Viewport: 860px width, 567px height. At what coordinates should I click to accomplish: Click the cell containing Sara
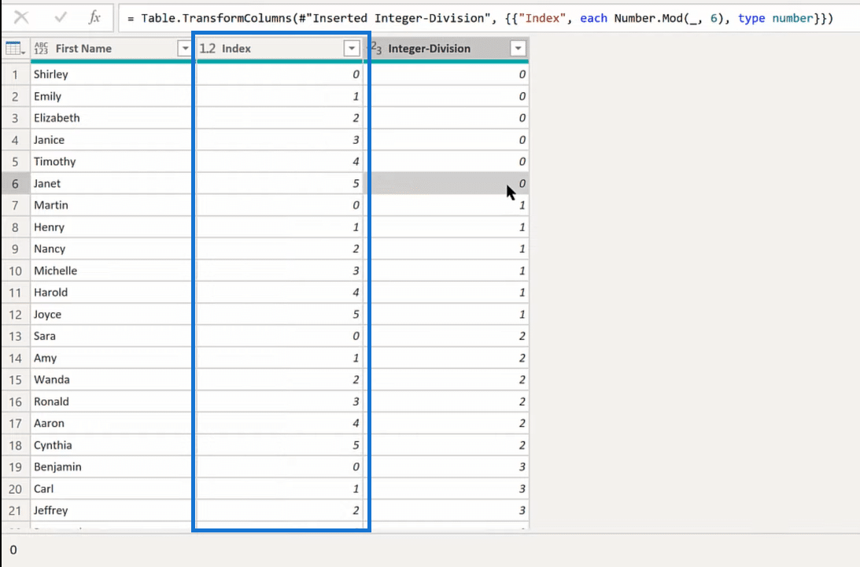[x=111, y=336]
